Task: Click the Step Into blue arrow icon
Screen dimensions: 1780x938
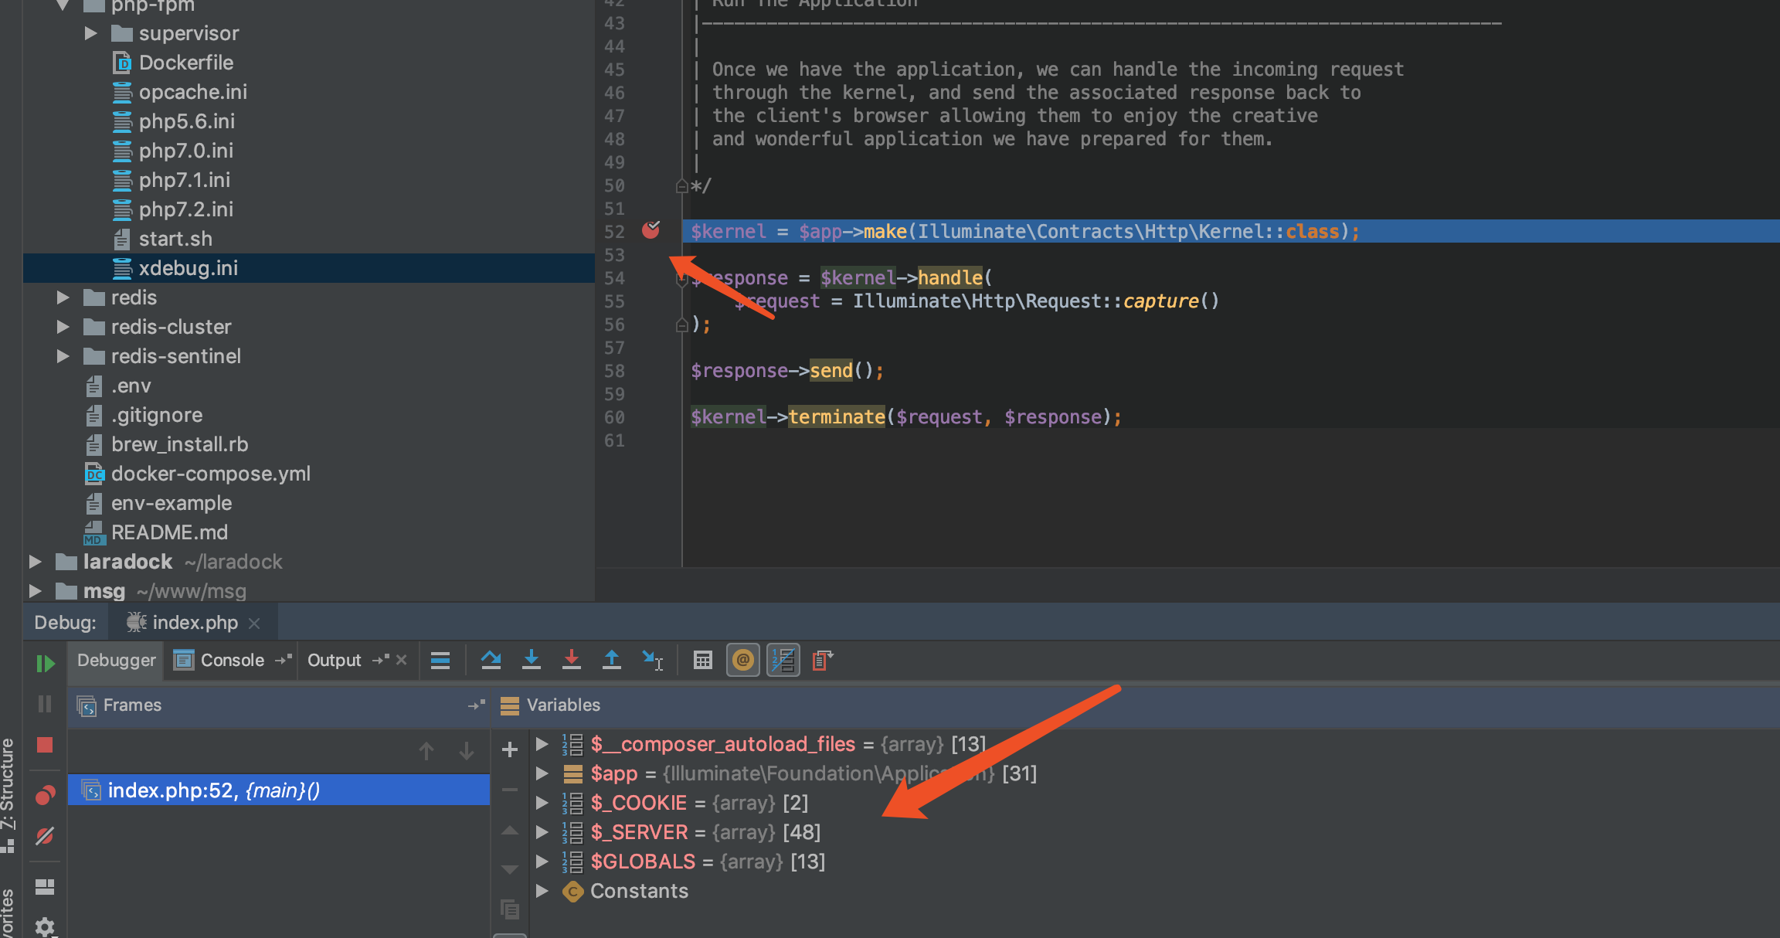Action: (532, 660)
